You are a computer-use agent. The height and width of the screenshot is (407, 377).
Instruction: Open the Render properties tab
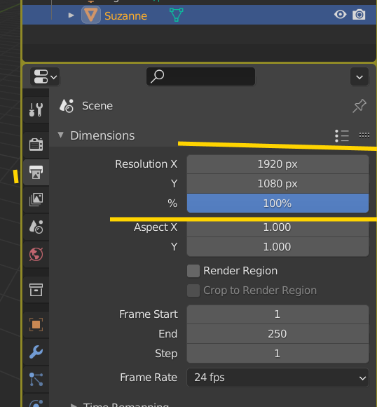(36, 145)
